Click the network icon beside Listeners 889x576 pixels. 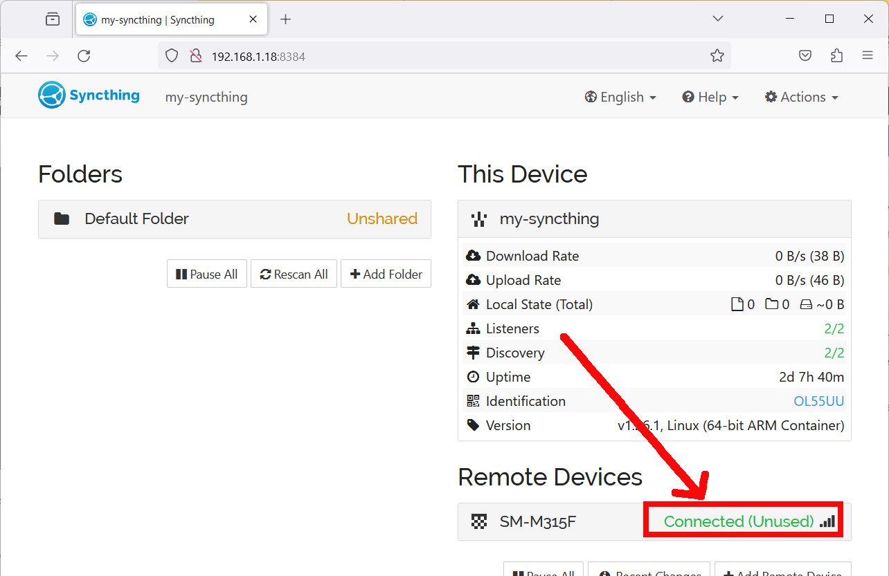point(473,328)
